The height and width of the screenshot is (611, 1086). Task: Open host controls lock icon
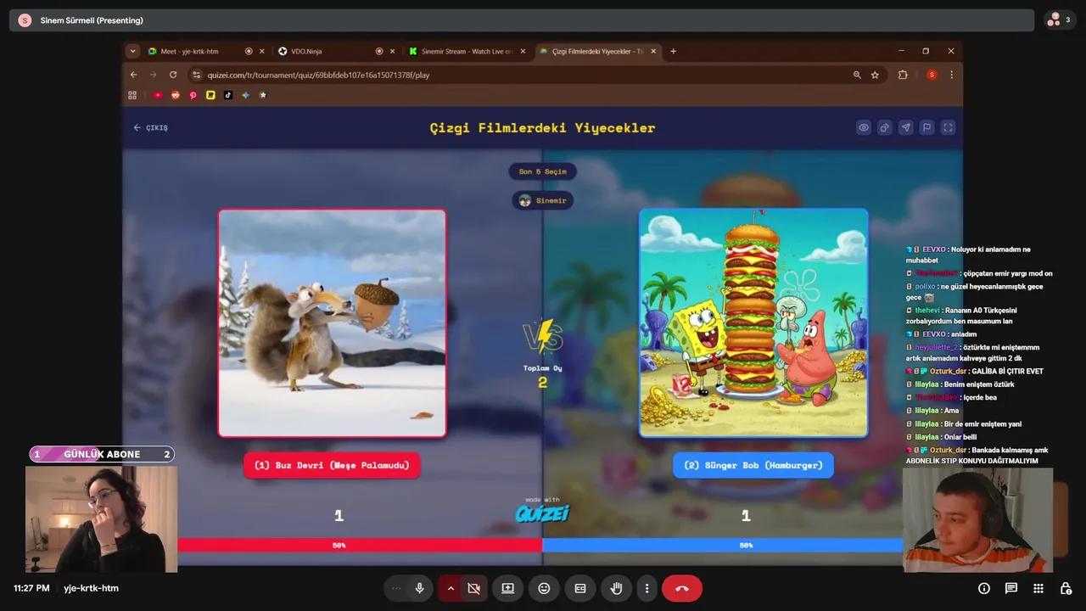click(1066, 588)
